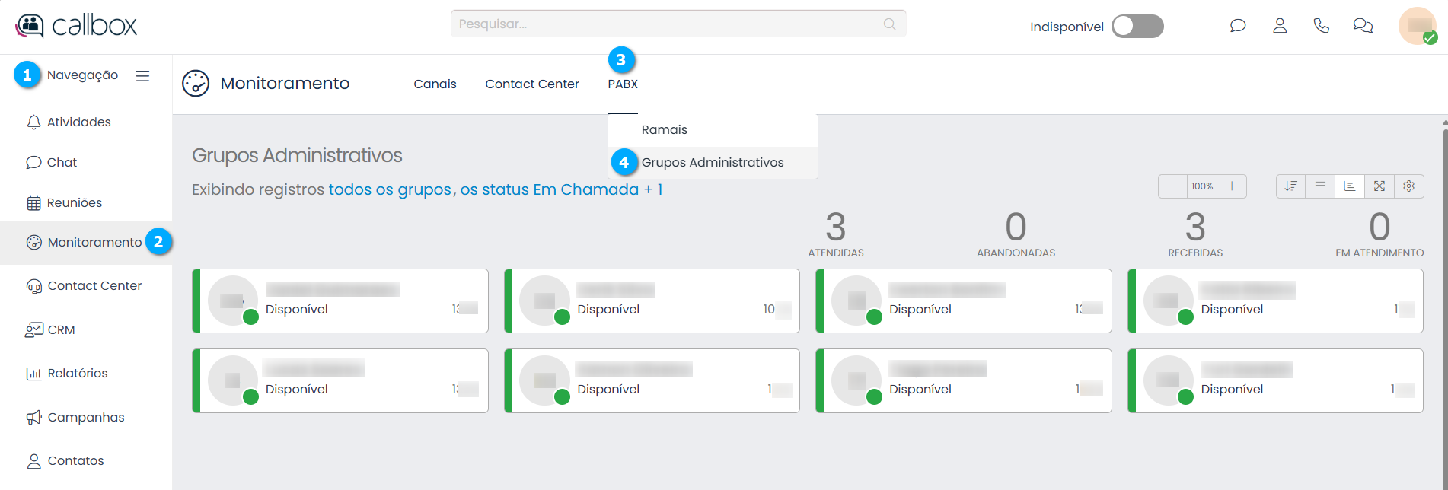Choose Grupos Administrativos in PABX menu
This screenshot has width=1448, height=490.
[713, 163]
